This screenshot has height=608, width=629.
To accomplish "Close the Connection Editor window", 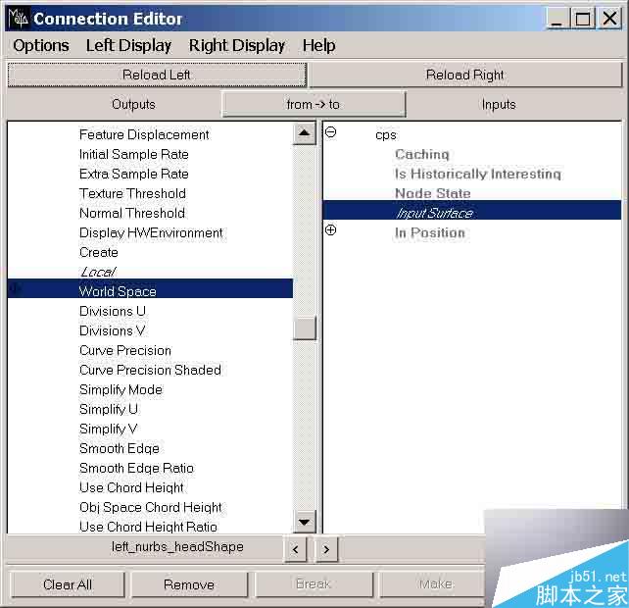I will [x=609, y=19].
